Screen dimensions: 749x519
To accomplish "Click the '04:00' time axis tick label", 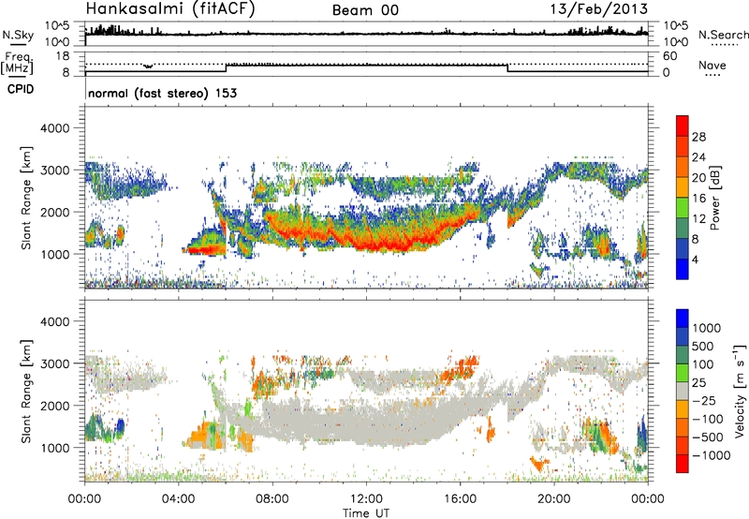I will click(x=178, y=499).
